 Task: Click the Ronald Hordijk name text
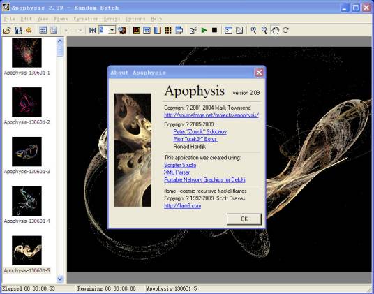(189, 146)
